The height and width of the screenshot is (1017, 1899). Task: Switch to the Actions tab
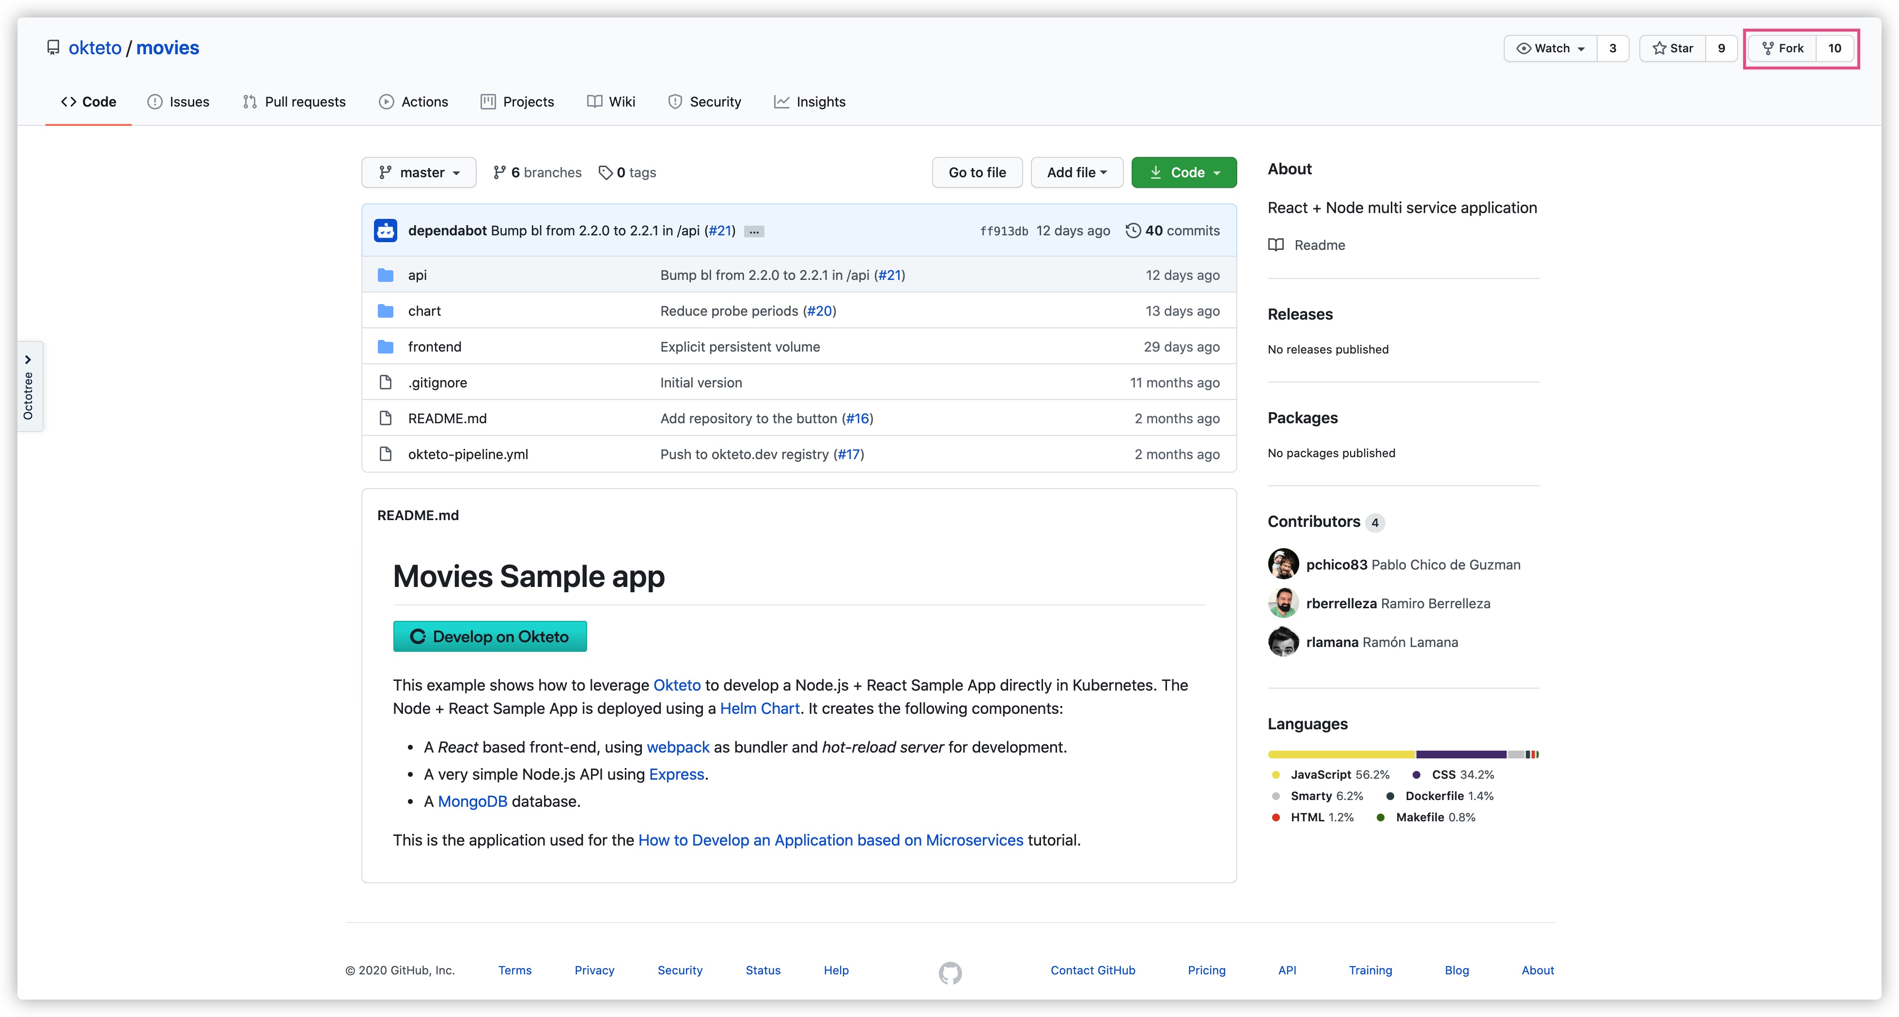[414, 102]
